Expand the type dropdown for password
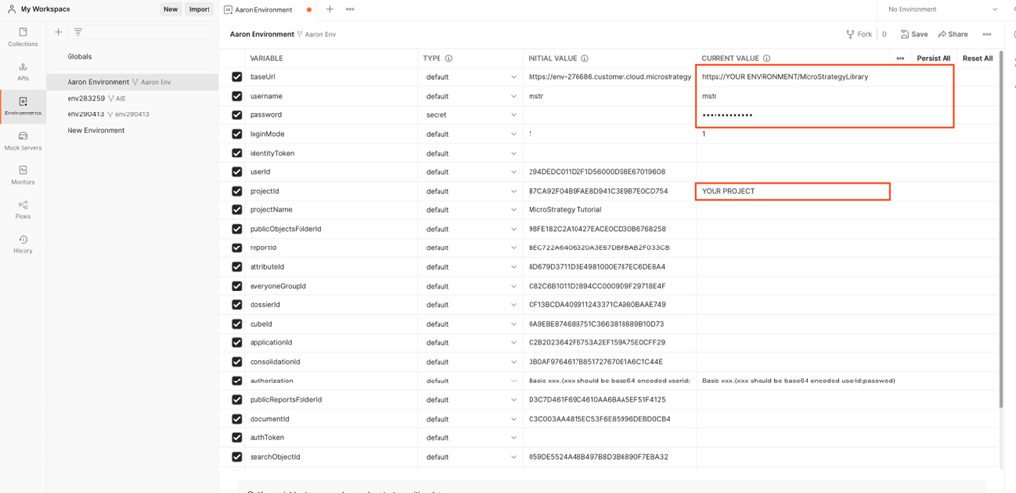The image size is (1016, 493). pos(513,115)
